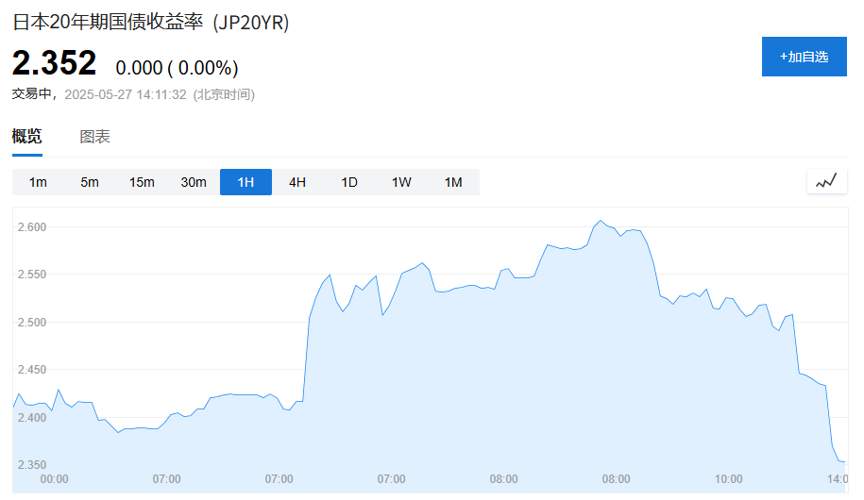
Task: Click the 10:00 x-axis time label
Action: point(728,479)
